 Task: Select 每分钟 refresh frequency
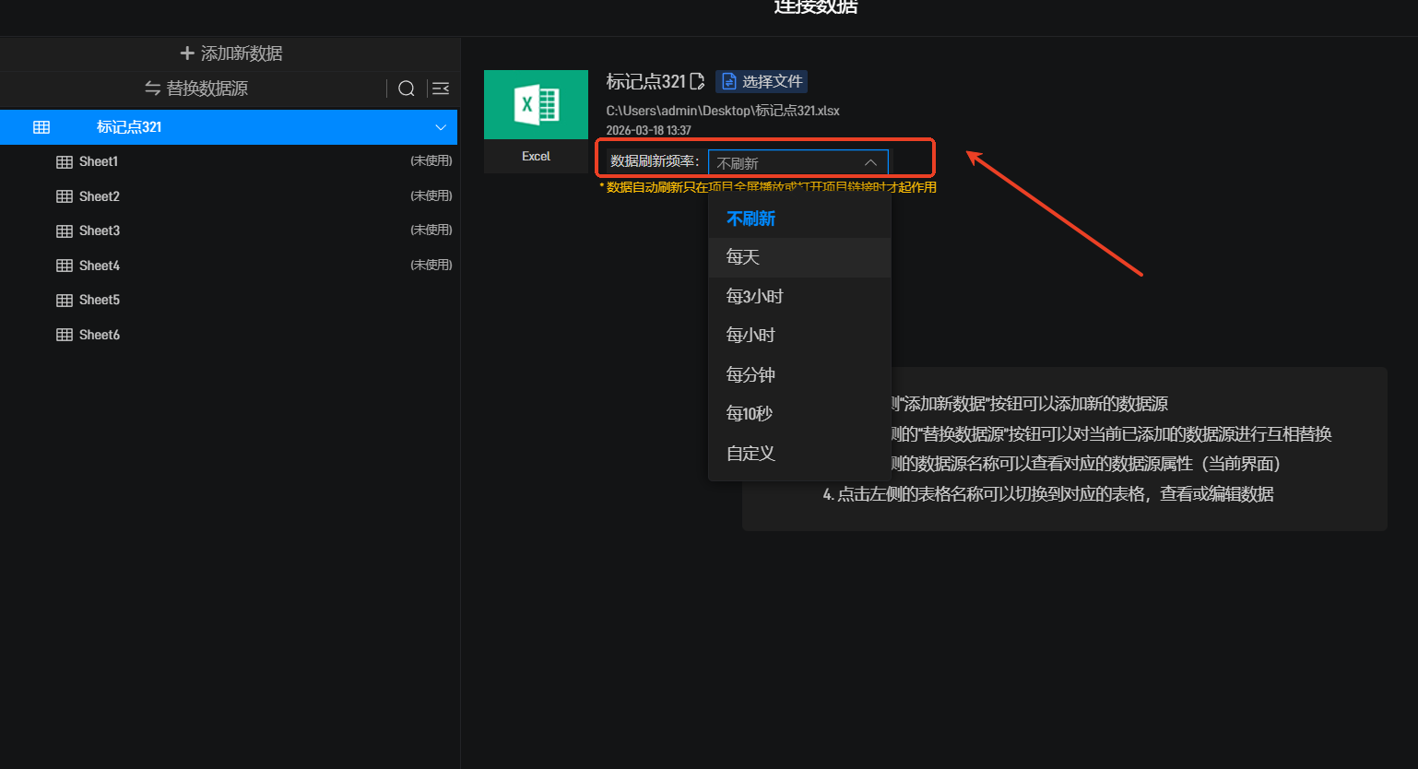tap(750, 374)
